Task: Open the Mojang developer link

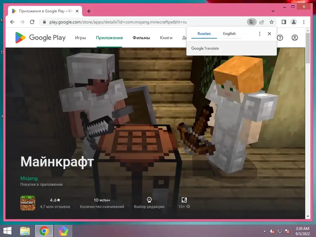Action: [29, 178]
